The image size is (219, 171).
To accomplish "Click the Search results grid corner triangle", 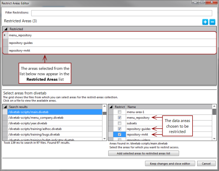I will coord(5,107).
